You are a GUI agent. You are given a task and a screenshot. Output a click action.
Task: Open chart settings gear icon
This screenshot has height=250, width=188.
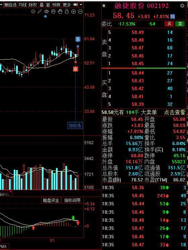33,11
